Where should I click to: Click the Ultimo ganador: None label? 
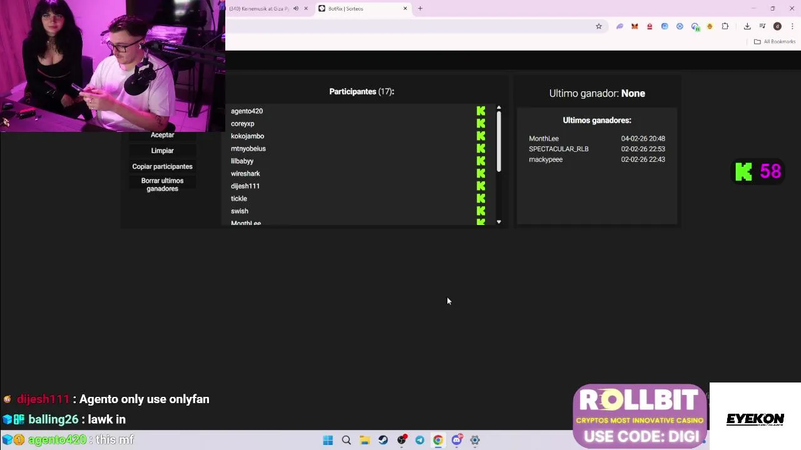click(x=597, y=93)
